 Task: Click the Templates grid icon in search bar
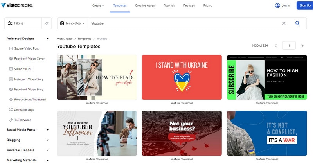point(62,23)
